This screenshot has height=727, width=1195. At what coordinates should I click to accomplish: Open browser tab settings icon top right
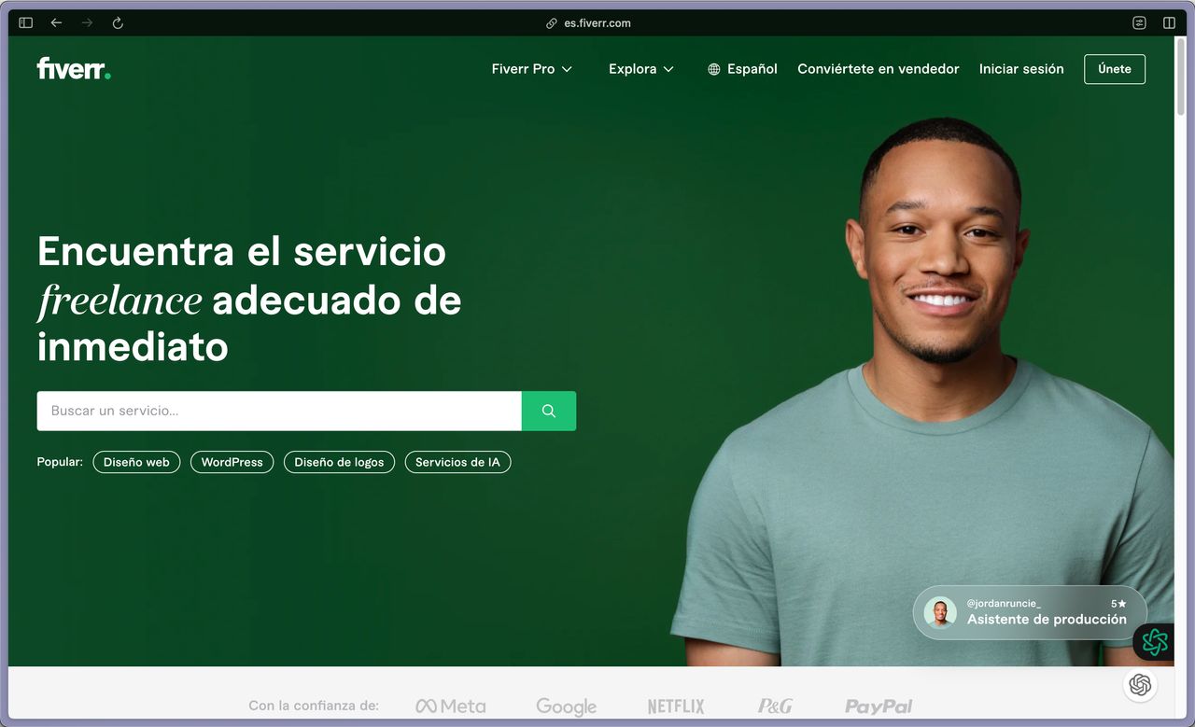[1139, 23]
